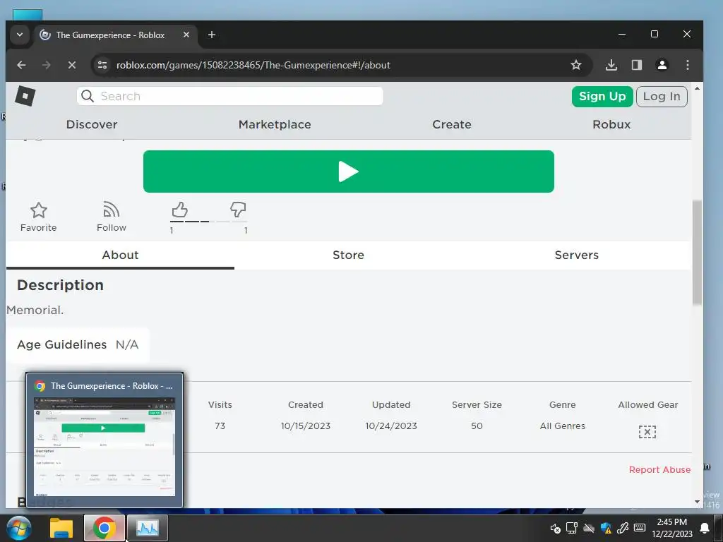Click the on-screen keyboard tray icon
The width and height of the screenshot is (723, 542).
coord(640,528)
